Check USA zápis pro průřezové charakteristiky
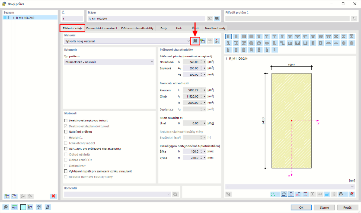The height and width of the screenshot is (213, 361). pyautogui.click(x=66, y=149)
